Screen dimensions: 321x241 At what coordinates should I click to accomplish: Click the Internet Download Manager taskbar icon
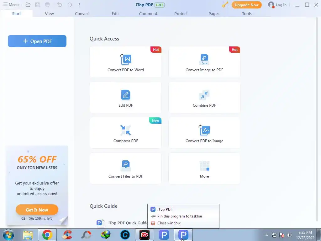tap(106, 235)
